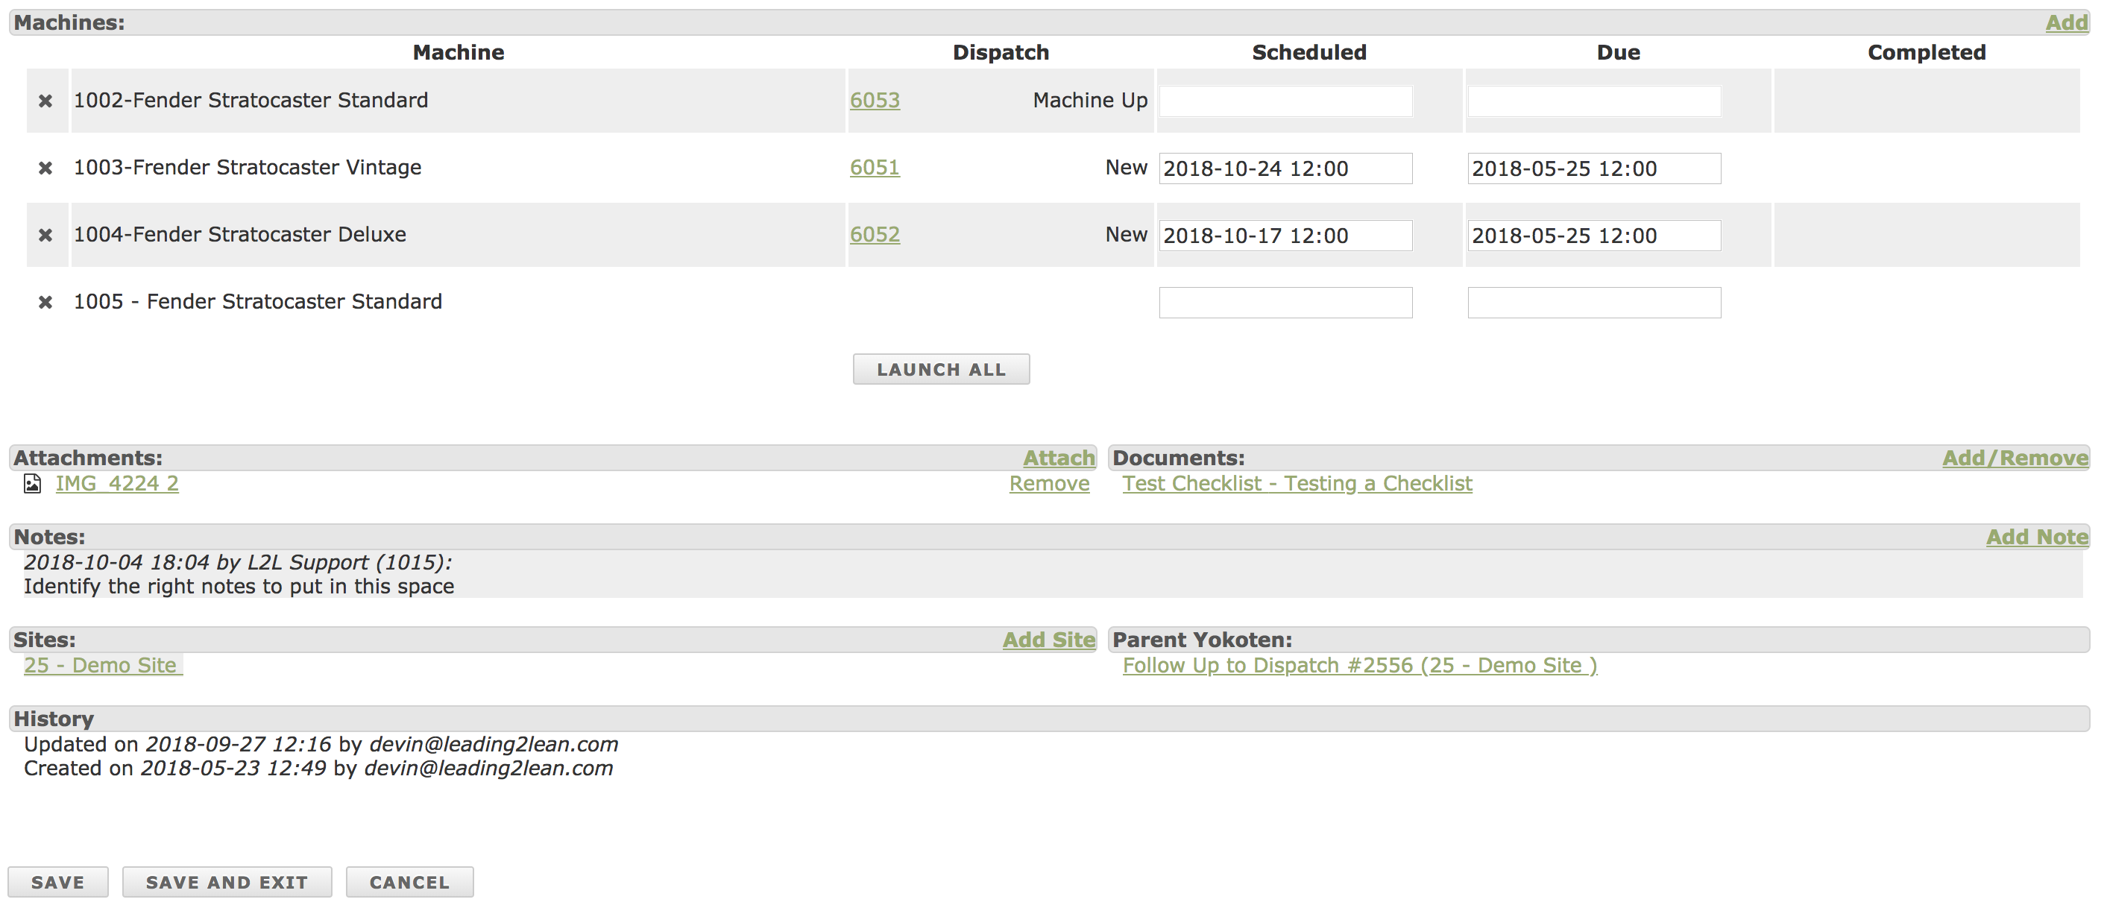Add a new machine via Add link
Image resolution: width=2107 pixels, height=911 pixels.
[2066, 22]
